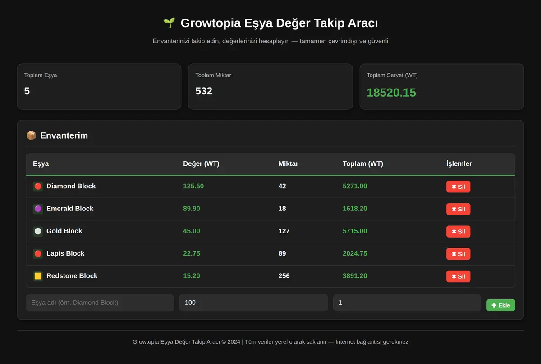Click the Toplam (WT) column header

point(363,164)
